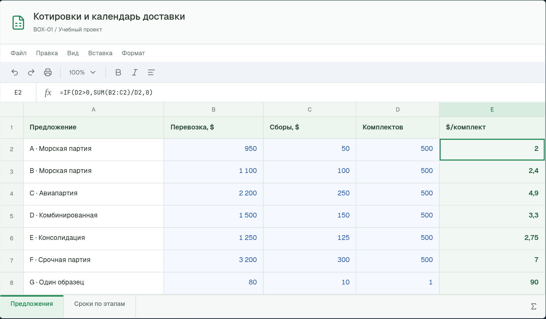Viewport: 546px width, 319px height.
Task: Open the Вид menu
Action: (73, 53)
